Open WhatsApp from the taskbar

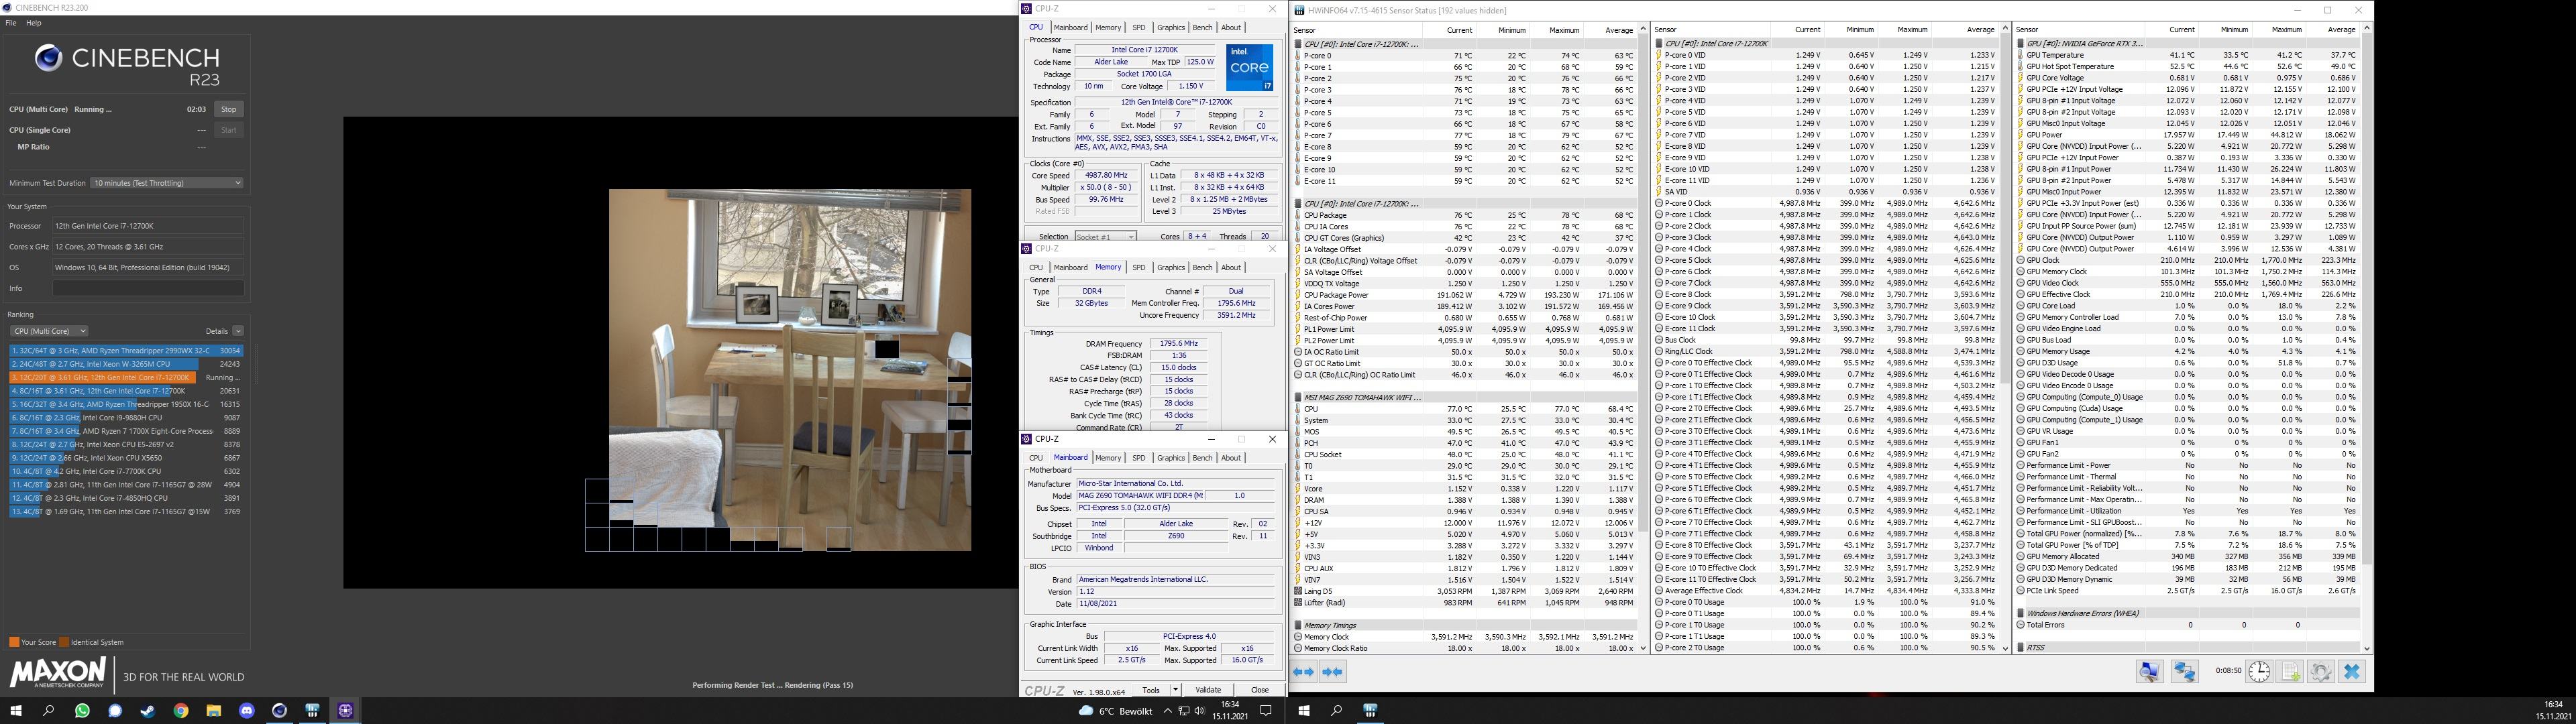click(82, 711)
